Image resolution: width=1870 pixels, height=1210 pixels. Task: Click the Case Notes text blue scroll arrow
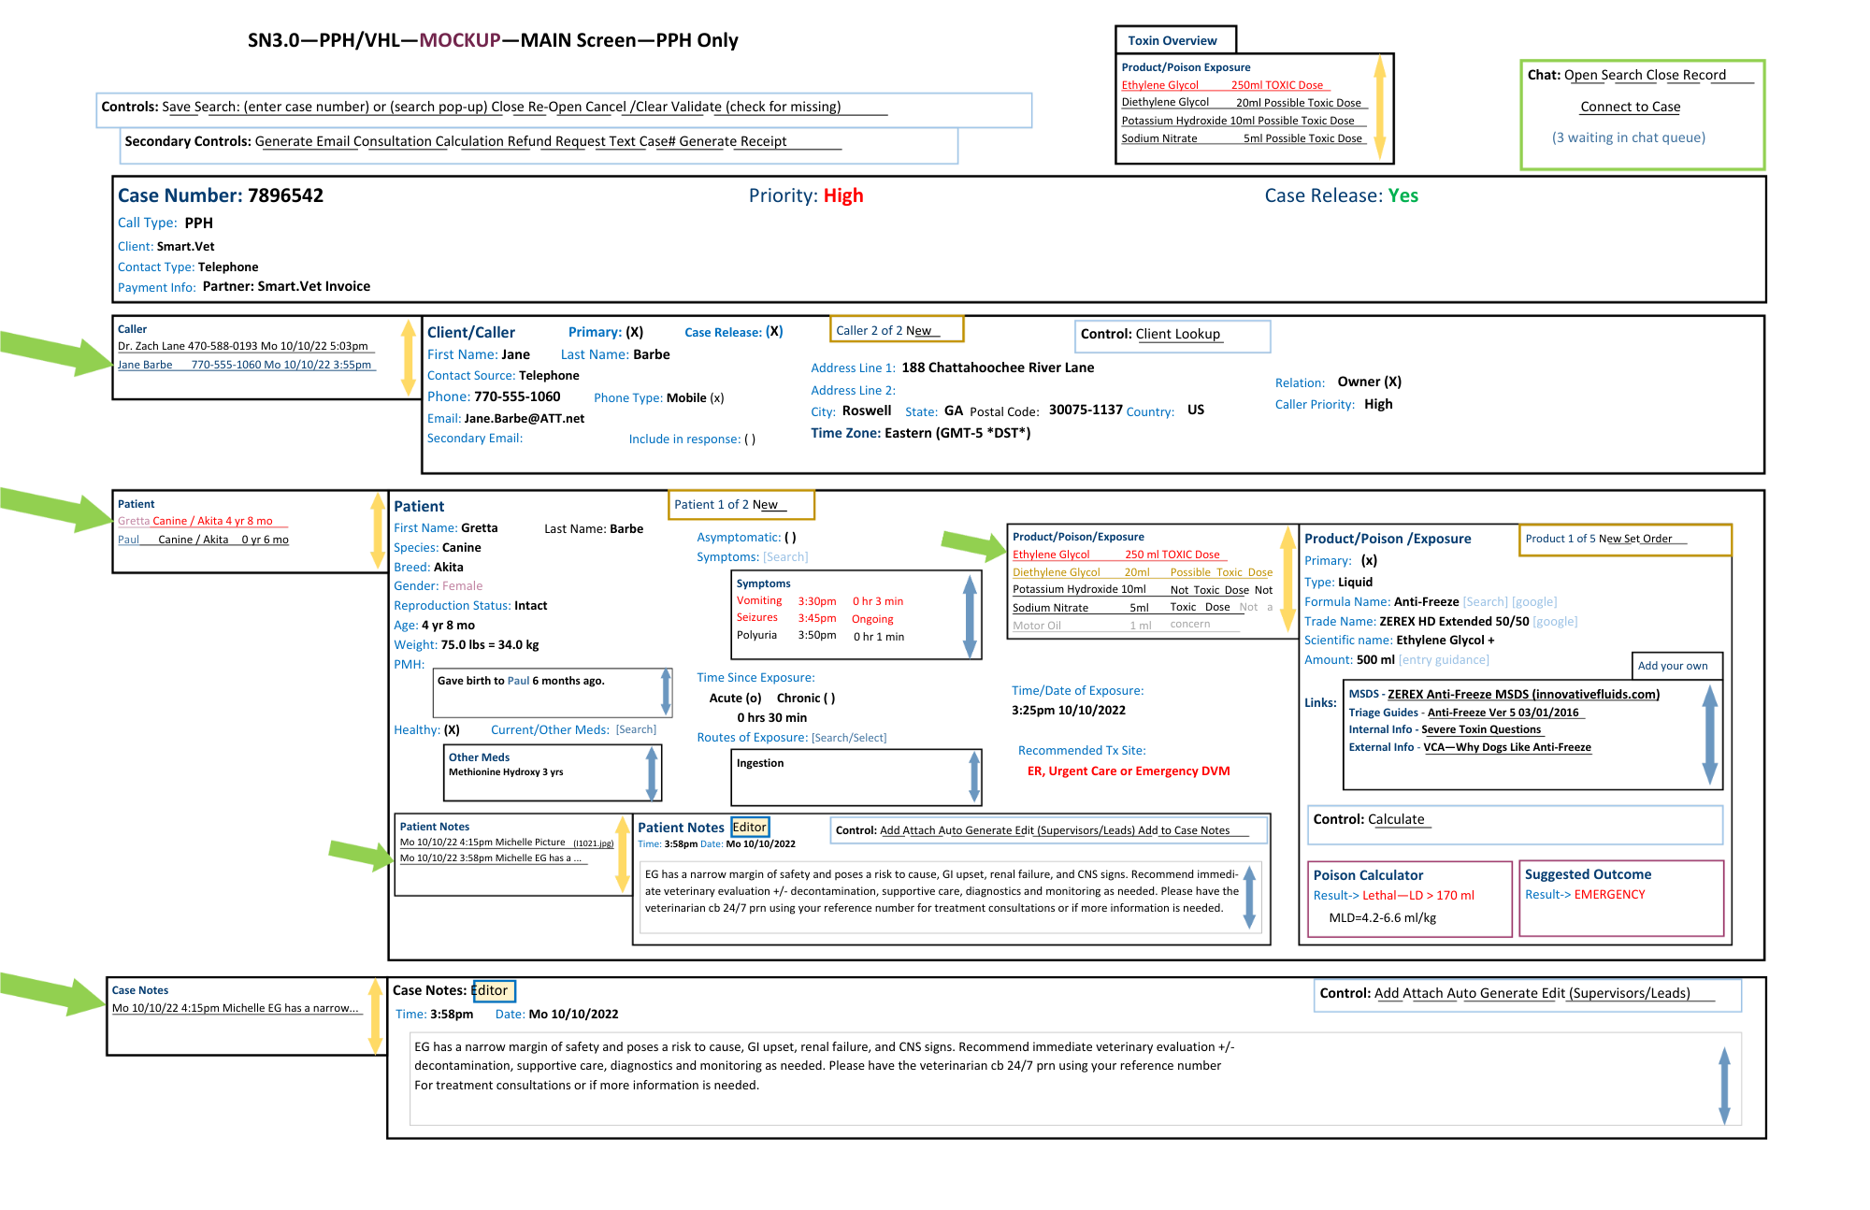(x=1724, y=1085)
